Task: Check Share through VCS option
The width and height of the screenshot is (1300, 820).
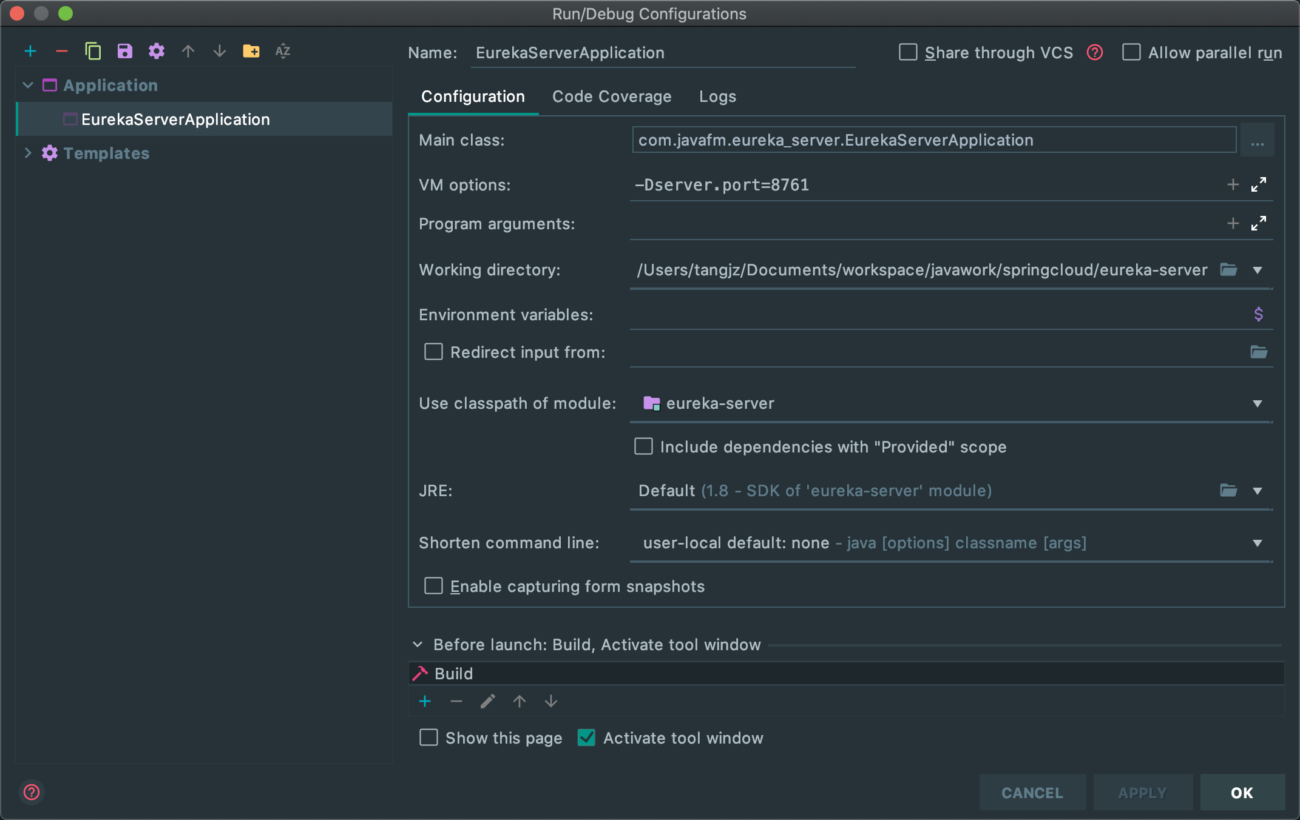Action: coord(908,53)
